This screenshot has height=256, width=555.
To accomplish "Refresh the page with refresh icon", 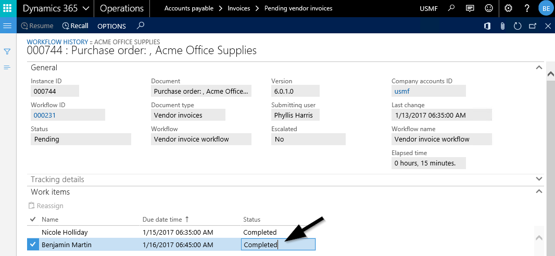I will 518,26.
